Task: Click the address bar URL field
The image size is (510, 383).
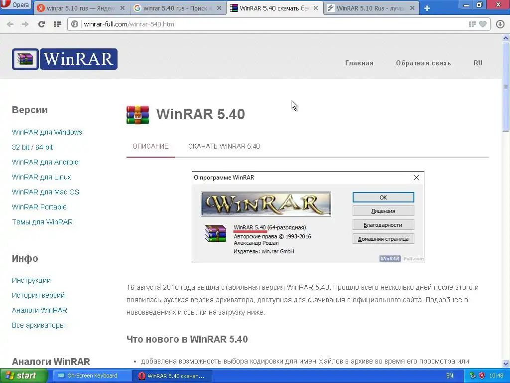Action: click(x=273, y=24)
